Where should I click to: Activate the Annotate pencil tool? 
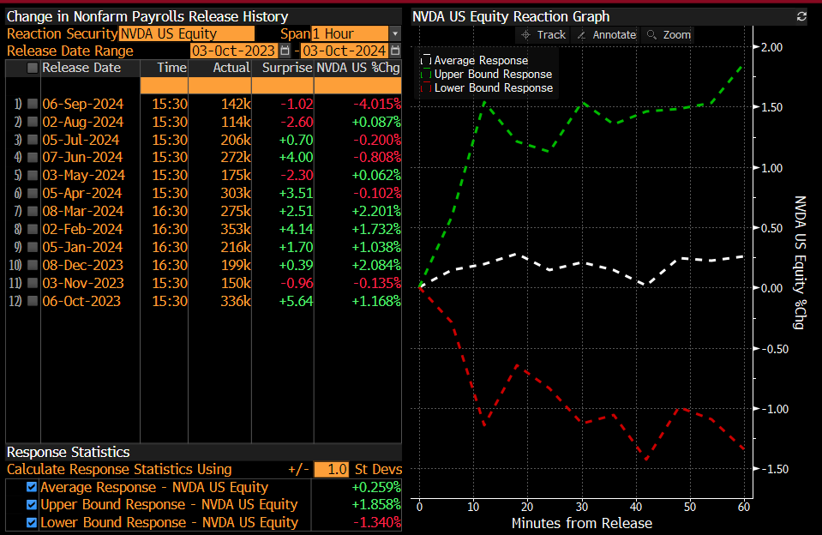(607, 35)
